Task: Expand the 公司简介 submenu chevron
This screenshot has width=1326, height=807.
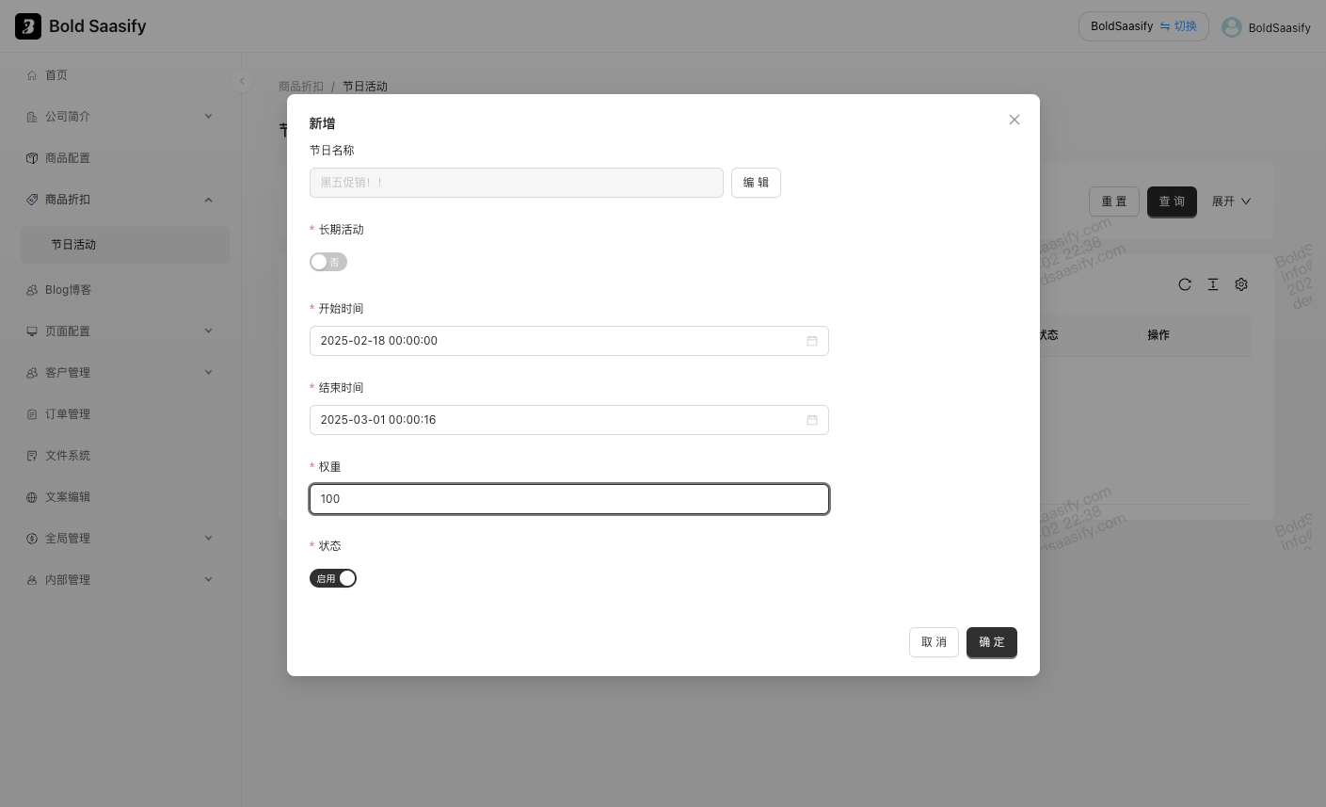Action: (x=209, y=117)
